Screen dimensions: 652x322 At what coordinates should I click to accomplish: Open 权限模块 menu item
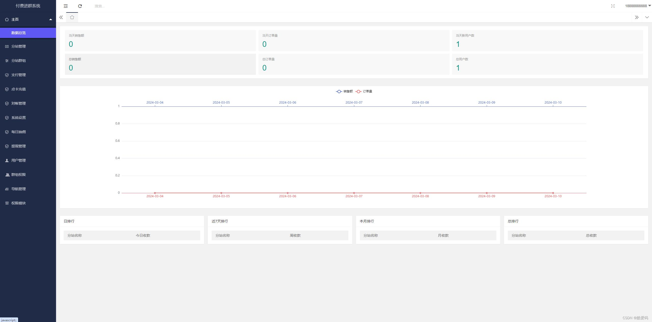coord(28,203)
